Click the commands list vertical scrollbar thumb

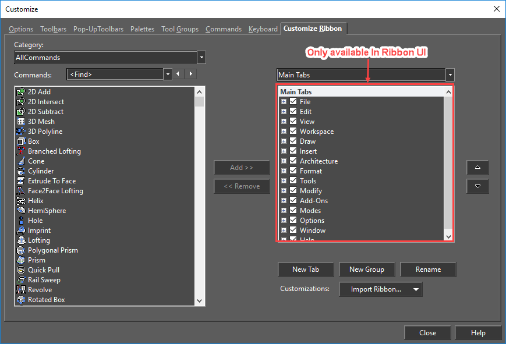coord(200,102)
